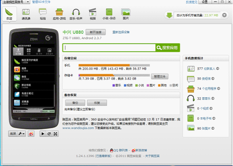The image size is (233, 166).
Task: Click the 已是最新版 version link
Action: (x=103, y=156)
